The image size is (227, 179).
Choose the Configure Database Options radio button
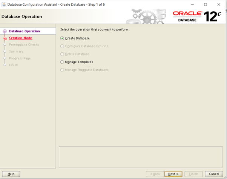[62, 46]
